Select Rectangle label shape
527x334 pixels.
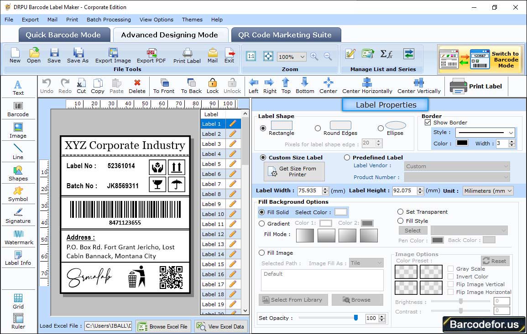point(263,128)
